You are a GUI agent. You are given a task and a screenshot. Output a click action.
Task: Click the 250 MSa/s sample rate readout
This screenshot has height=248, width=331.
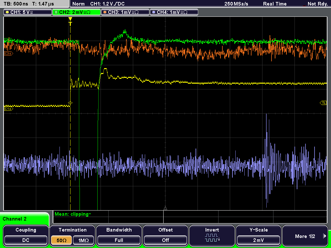coord(236,4)
